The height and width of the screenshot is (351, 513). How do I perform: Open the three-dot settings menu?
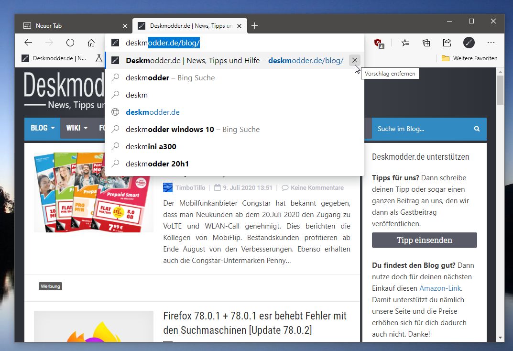click(x=491, y=43)
